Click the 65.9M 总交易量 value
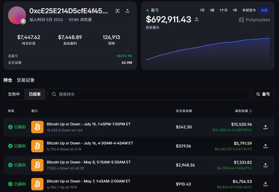 point(127,63)
